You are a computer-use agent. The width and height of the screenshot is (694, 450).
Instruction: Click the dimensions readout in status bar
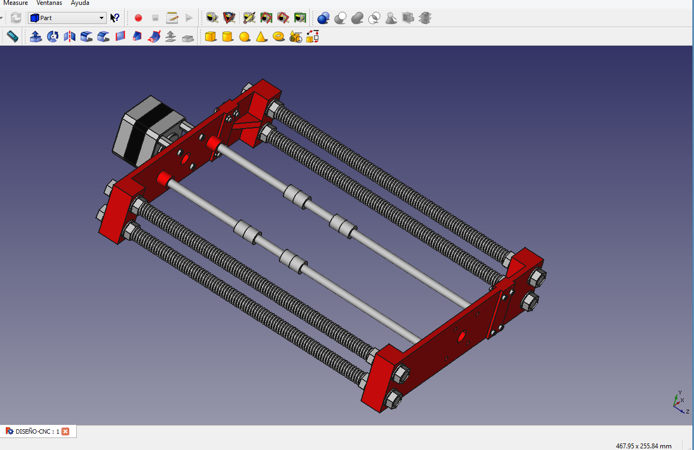point(643,446)
